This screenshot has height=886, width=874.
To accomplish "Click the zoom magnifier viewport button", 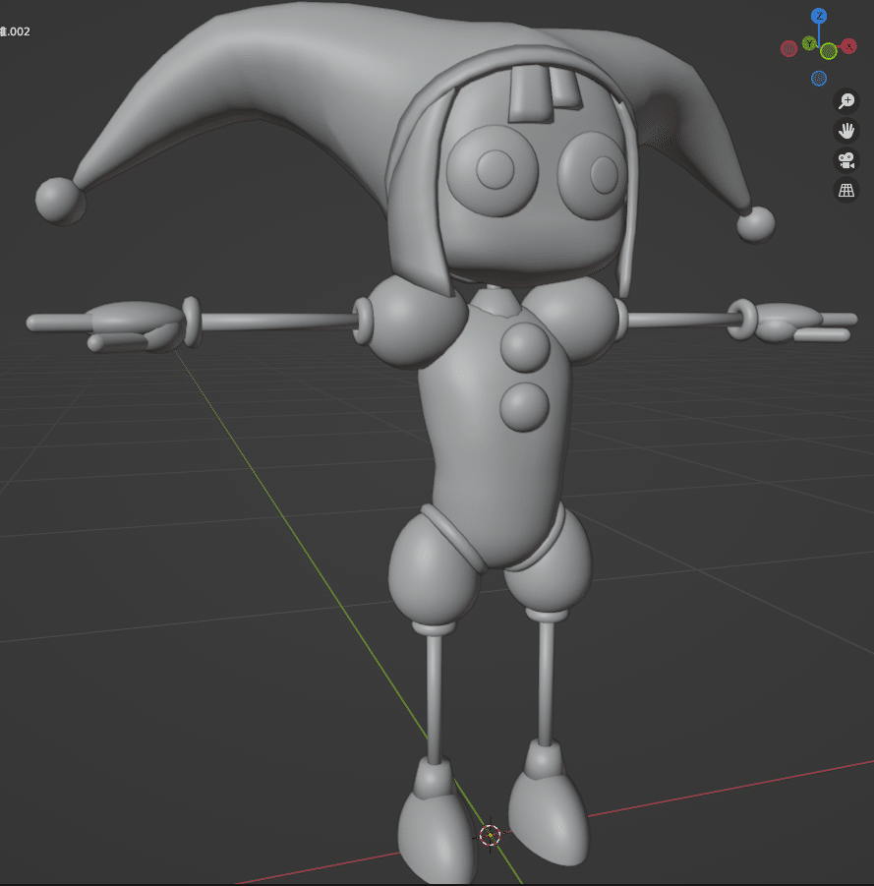I will click(x=845, y=101).
